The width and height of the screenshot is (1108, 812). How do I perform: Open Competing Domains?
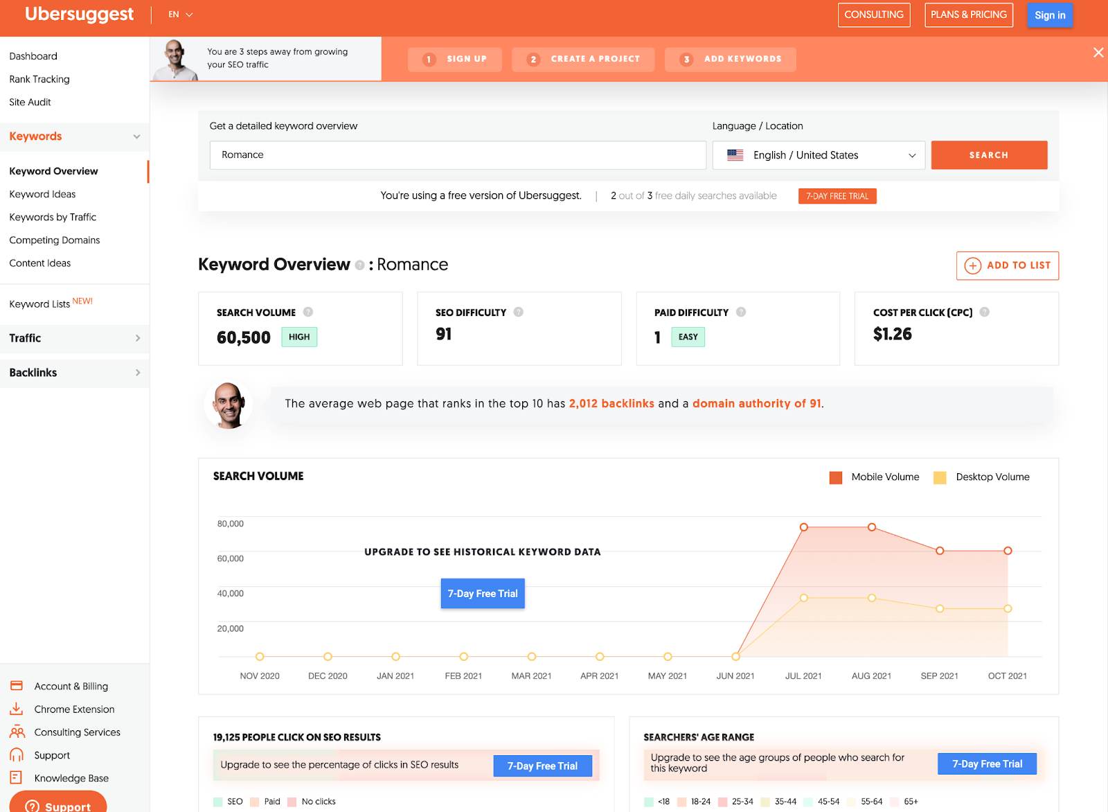[55, 240]
